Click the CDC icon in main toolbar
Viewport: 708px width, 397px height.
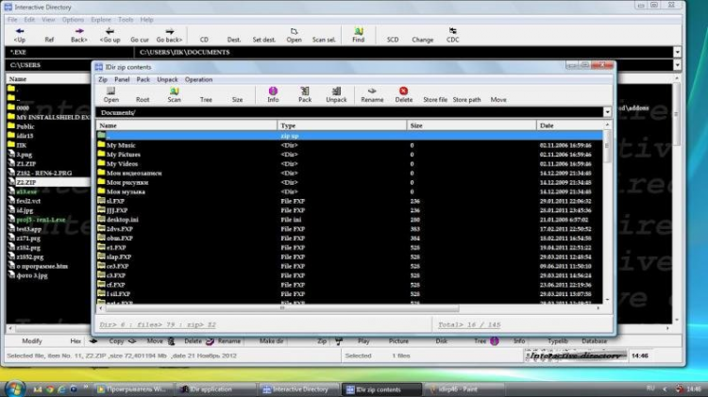tap(452, 31)
